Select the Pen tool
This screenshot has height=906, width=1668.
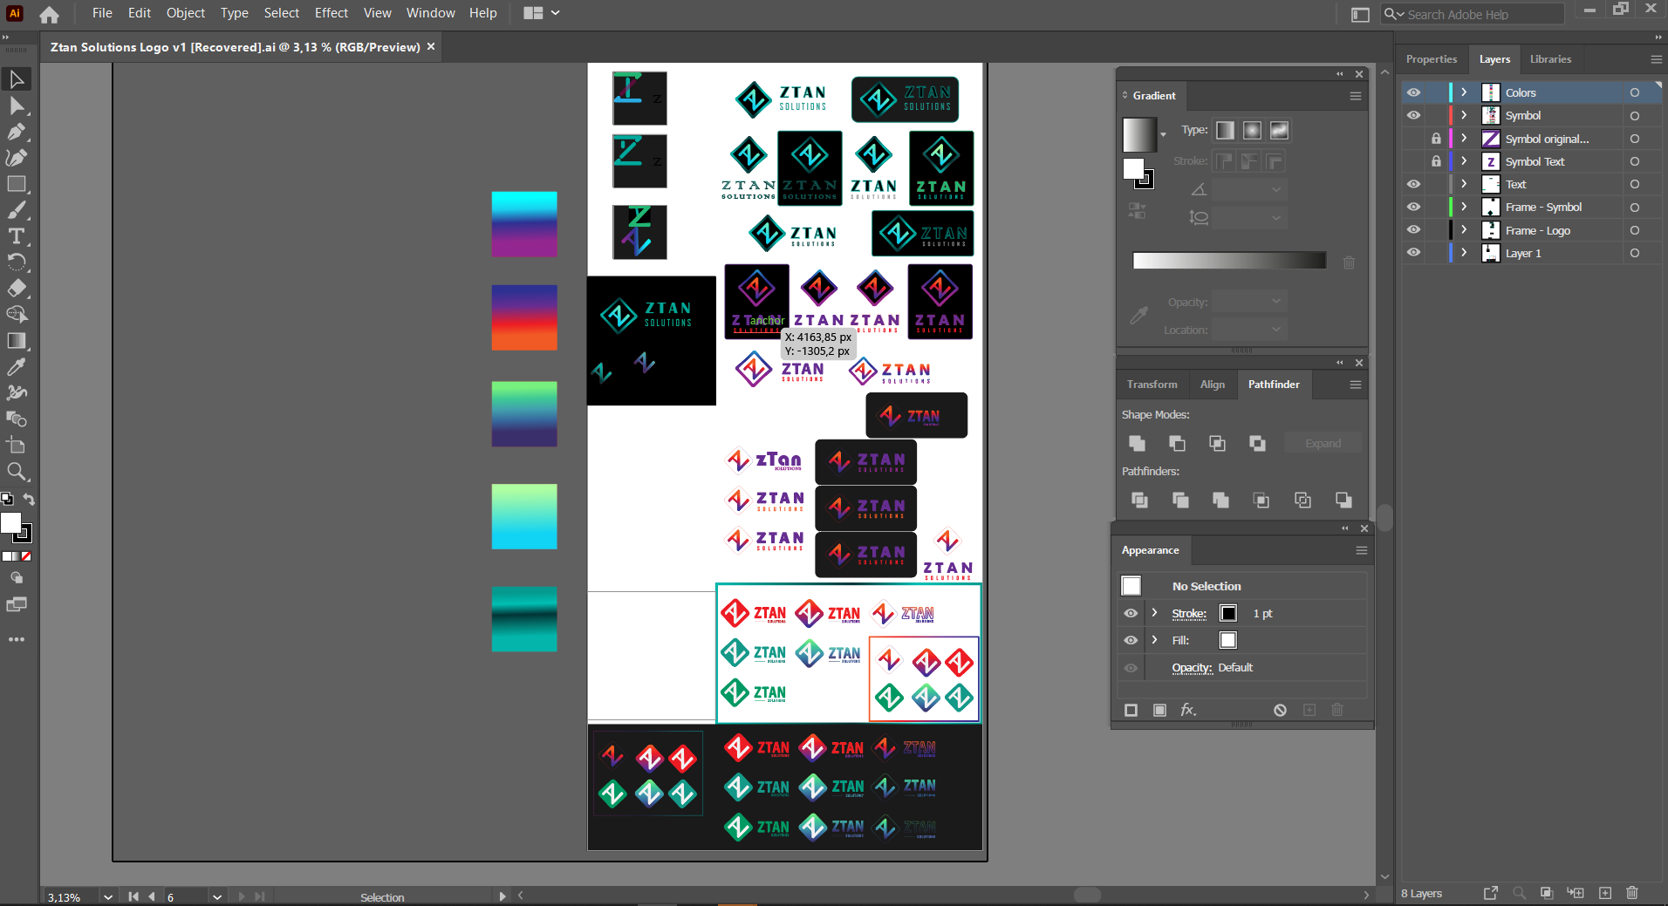[x=17, y=132]
